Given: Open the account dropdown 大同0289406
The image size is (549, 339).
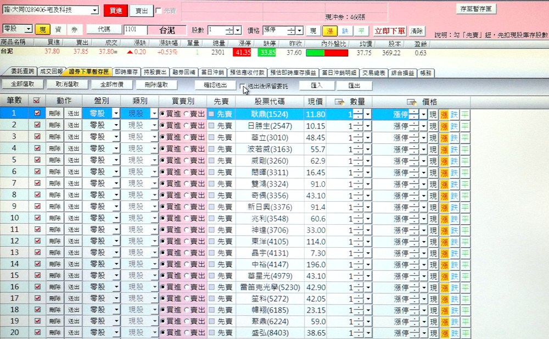Looking at the screenshot, I should [x=94, y=10].
